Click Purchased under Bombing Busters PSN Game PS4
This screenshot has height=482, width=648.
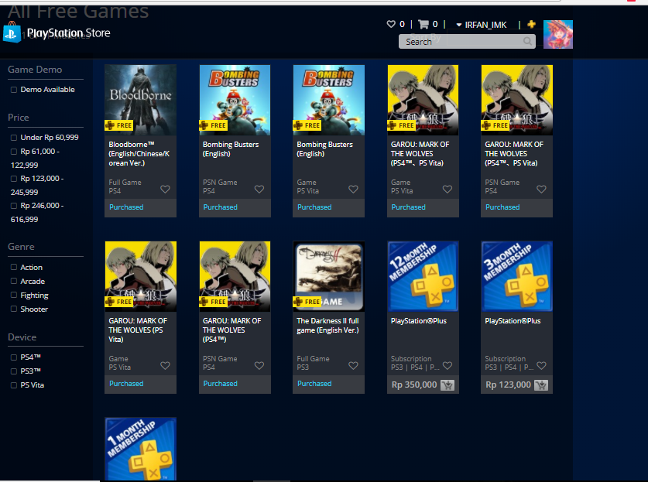221,207
